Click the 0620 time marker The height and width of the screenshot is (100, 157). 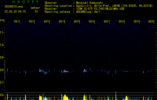[151, 21]
